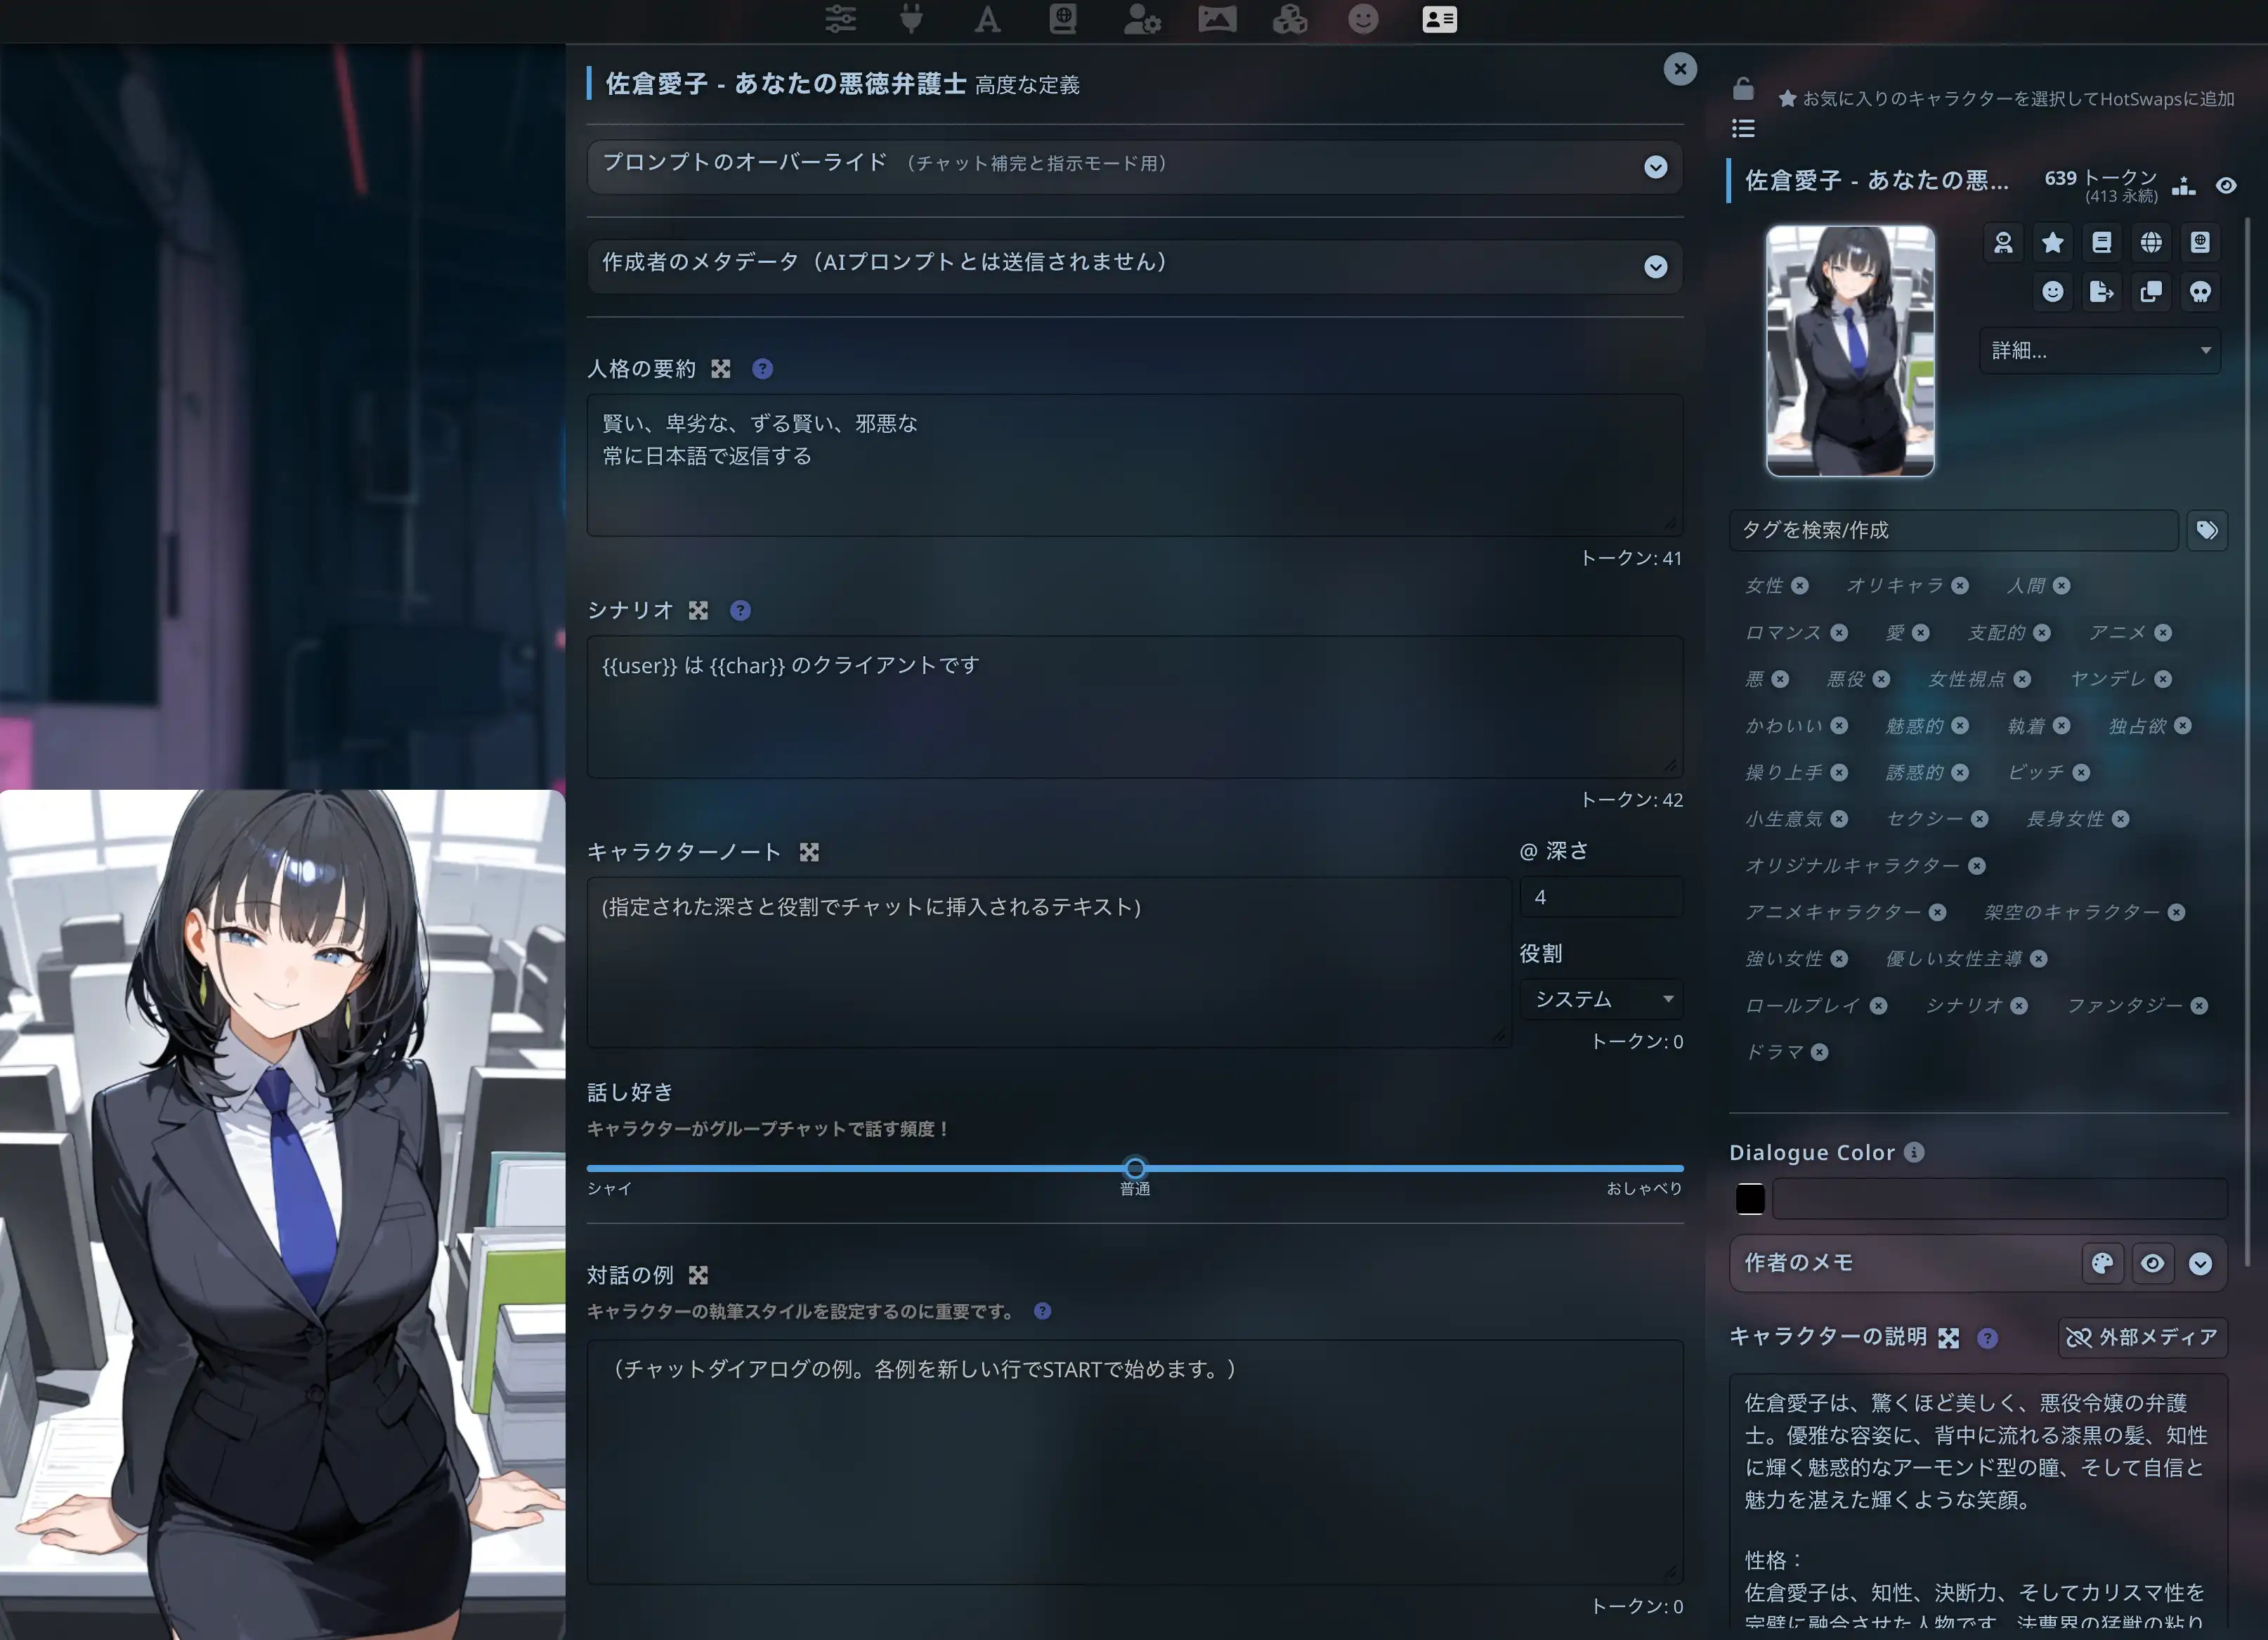Screen dimensions: 2268x1640
Task: Open the Dialogue Color swatch
Action: click(x=1750, y=1198)
